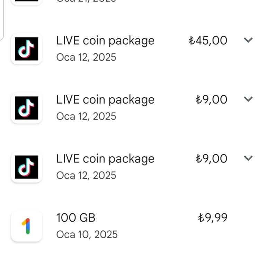Viewport: 266px width, 266px height.
Task: Open the LIVE coin package title priced ₺45,00
Action: tap(105, 41)
